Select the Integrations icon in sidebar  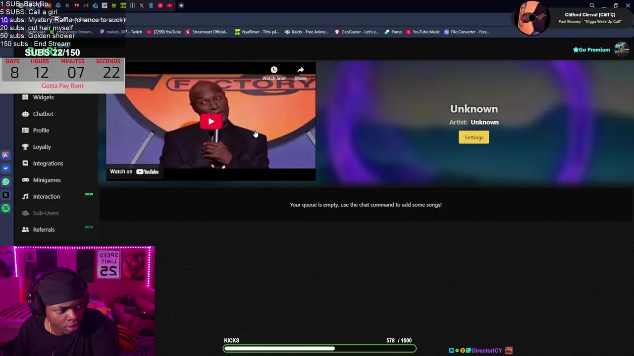(x=25, y=163)
